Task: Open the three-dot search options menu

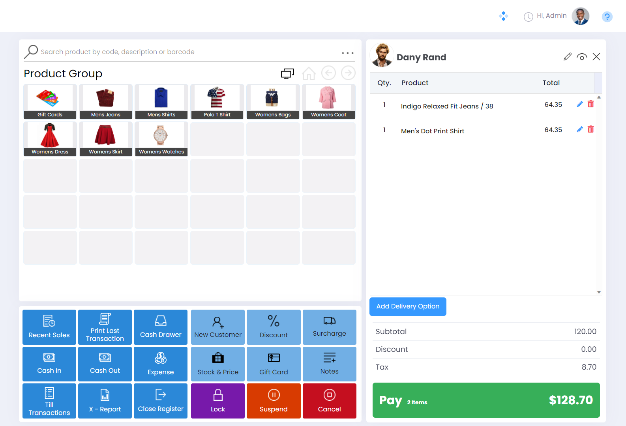Action: 347,53
